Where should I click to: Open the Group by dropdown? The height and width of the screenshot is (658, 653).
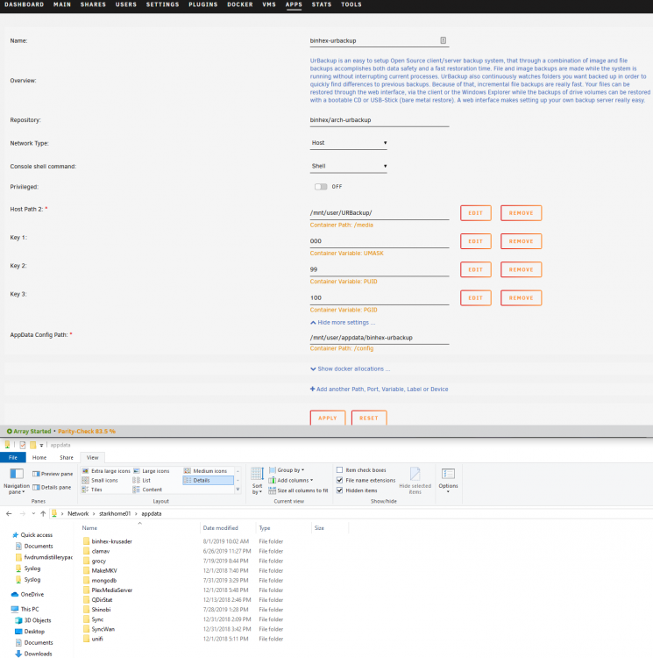click(287, 470)
